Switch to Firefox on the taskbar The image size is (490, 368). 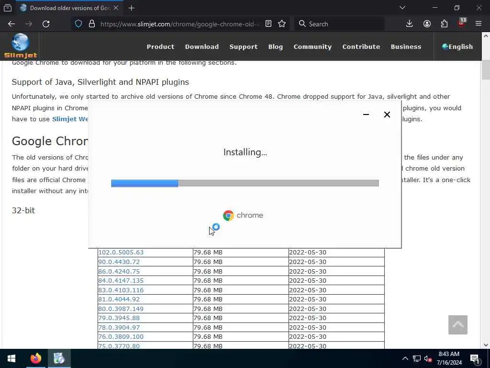[35, 358]
